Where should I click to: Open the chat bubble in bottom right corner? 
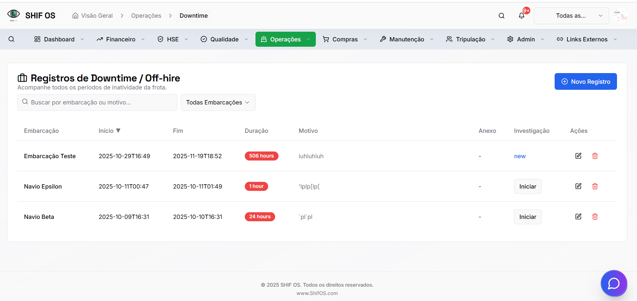(x=614, y=283)
